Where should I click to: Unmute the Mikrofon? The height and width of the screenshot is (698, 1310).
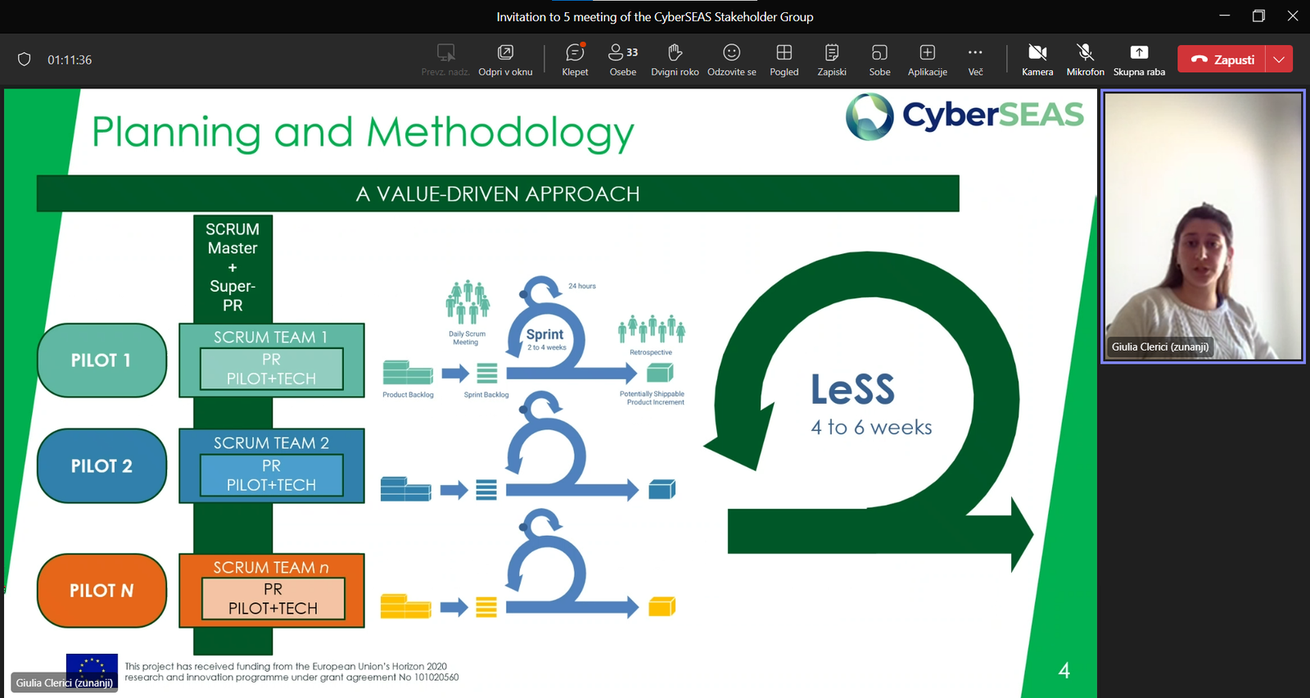(1085, 60)
